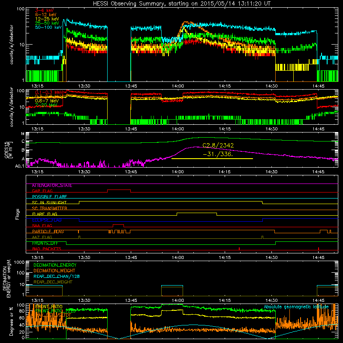Click the POSSIBLE_FLARE flag label
The image size is (343, 343).
[49, 197]
